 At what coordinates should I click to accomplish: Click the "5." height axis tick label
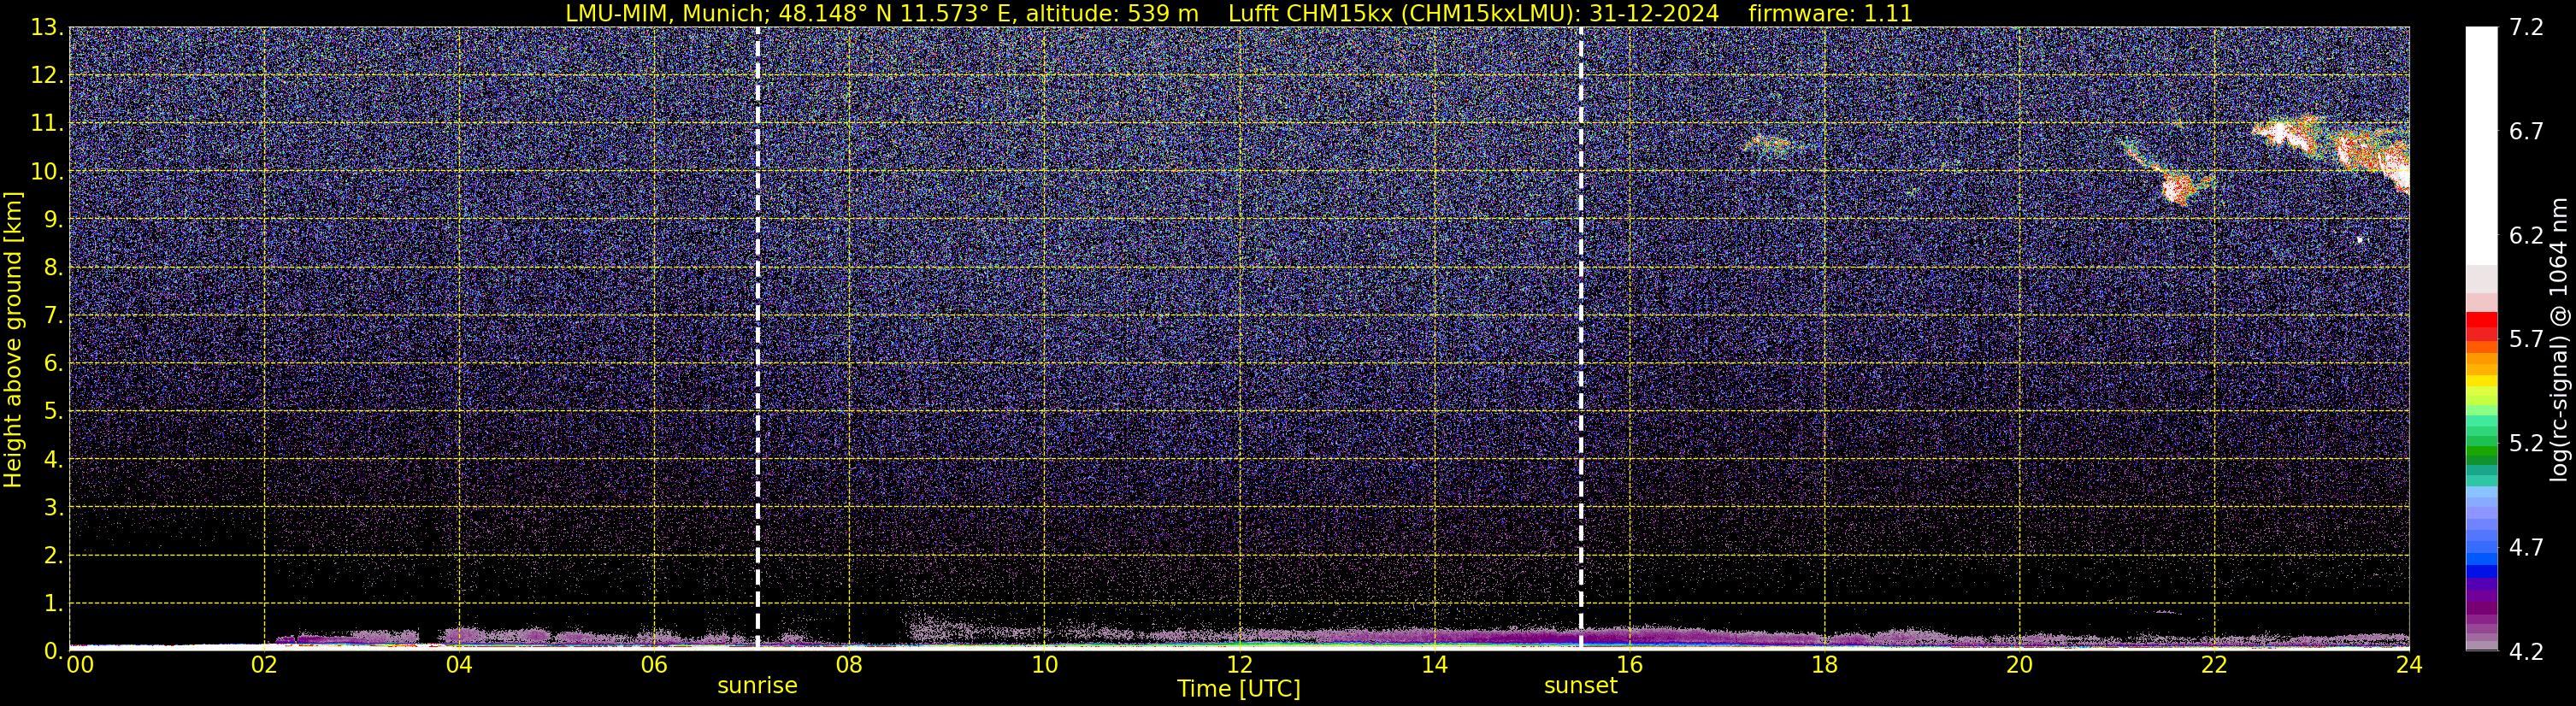click(53, 411)
